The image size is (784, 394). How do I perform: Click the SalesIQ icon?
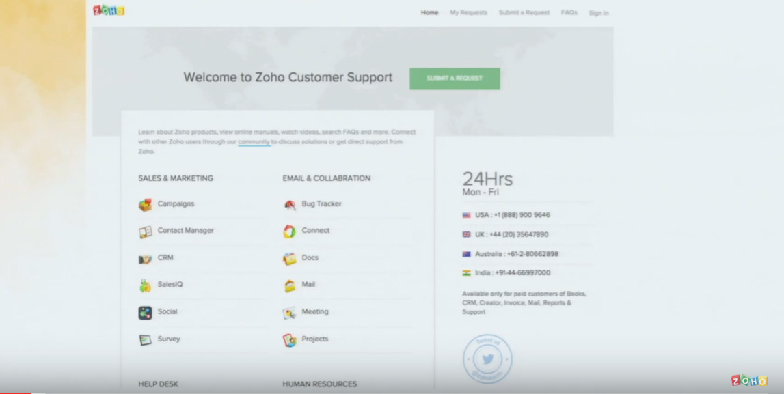click(x=145, y=285)
